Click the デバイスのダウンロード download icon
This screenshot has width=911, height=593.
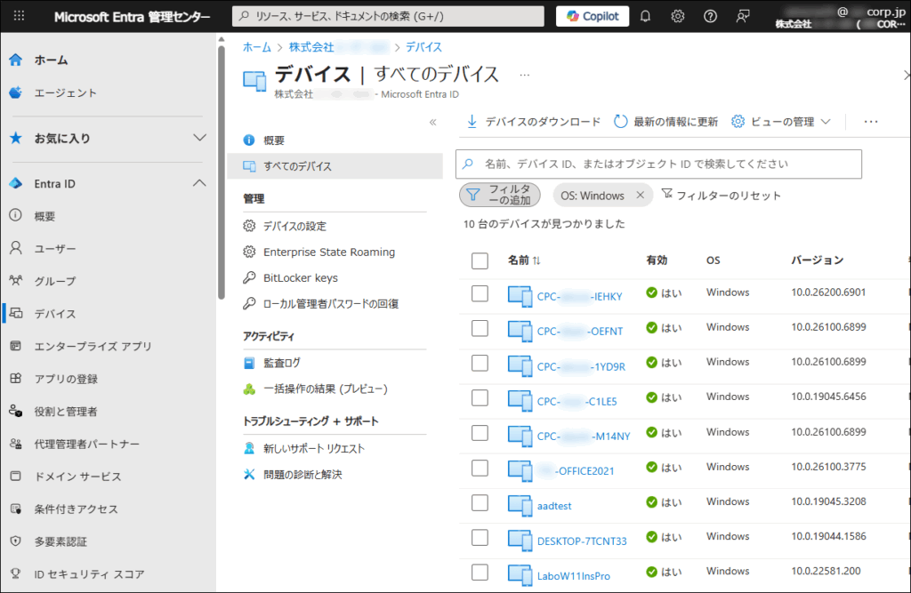point(472,122)
